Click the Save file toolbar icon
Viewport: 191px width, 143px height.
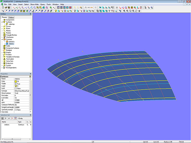(x=9, y=8)
